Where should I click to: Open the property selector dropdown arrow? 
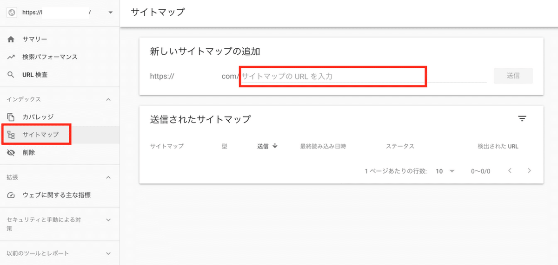click(x=110, y=13)
